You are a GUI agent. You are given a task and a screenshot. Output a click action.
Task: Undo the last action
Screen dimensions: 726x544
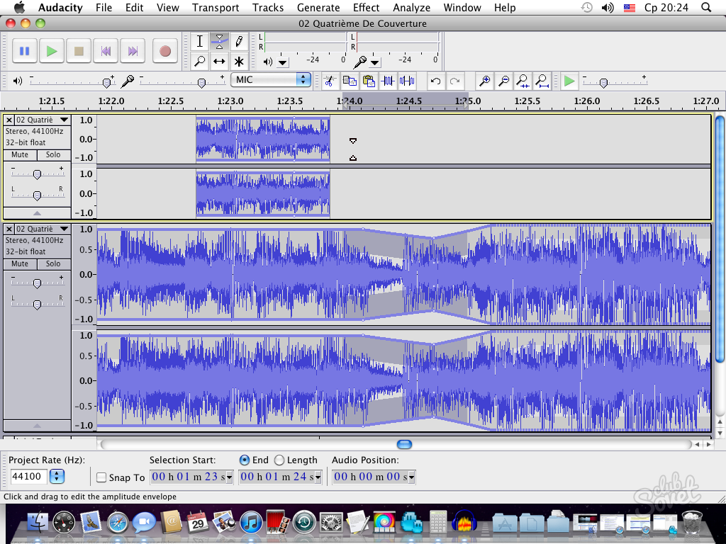[x=435, y=81]
